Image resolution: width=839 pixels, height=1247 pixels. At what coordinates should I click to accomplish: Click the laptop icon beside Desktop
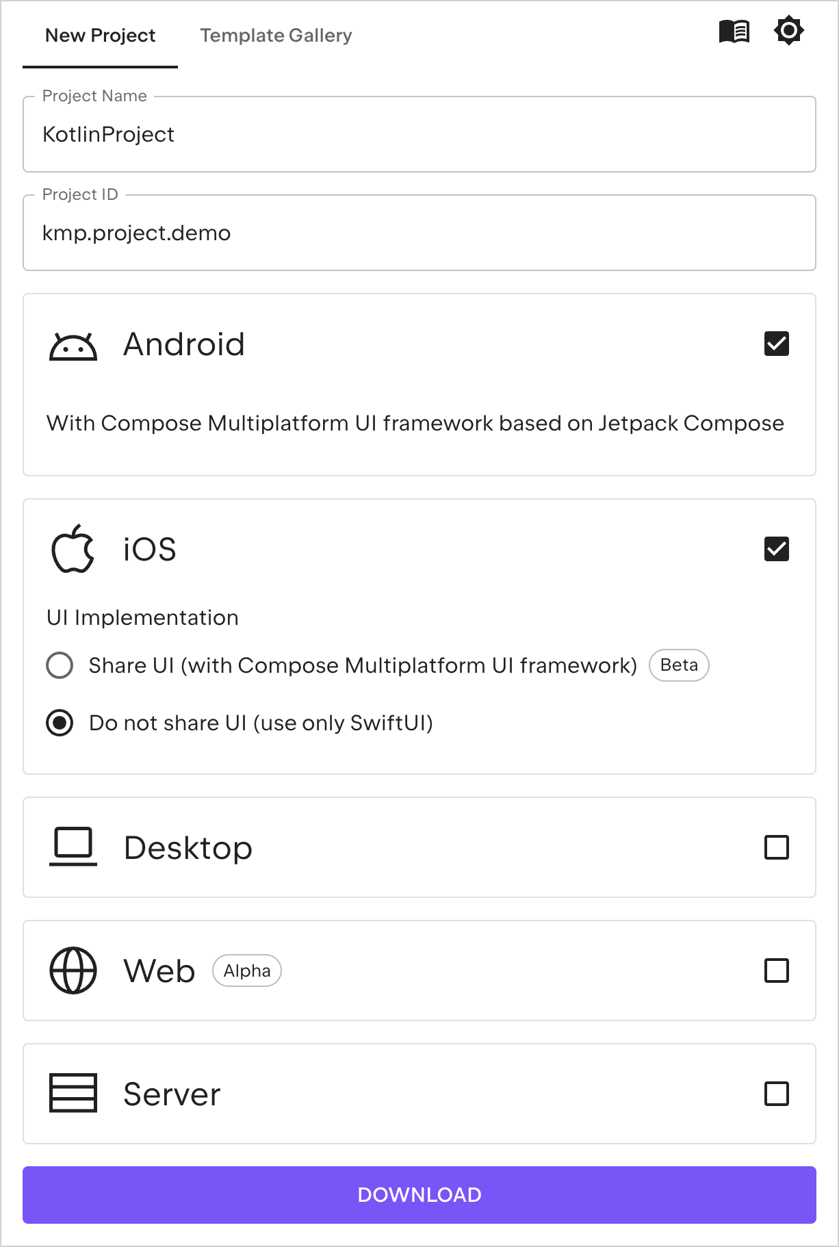click(x=73, y=847)
